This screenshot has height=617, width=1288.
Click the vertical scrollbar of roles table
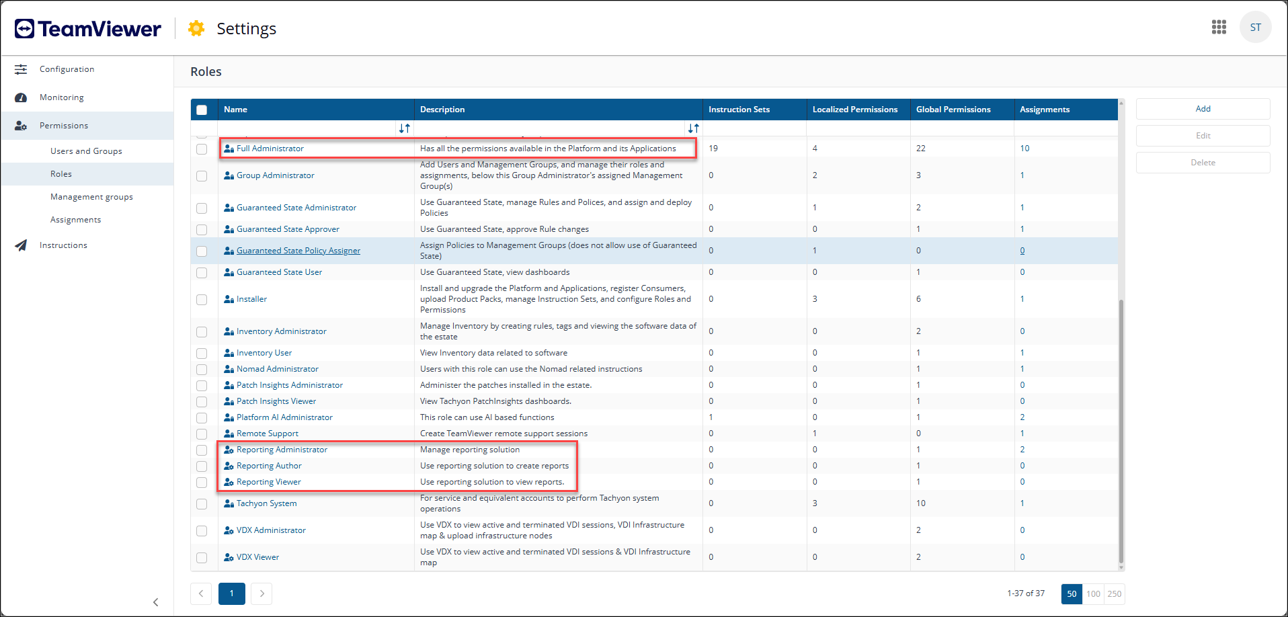[x=1121, y=430]
